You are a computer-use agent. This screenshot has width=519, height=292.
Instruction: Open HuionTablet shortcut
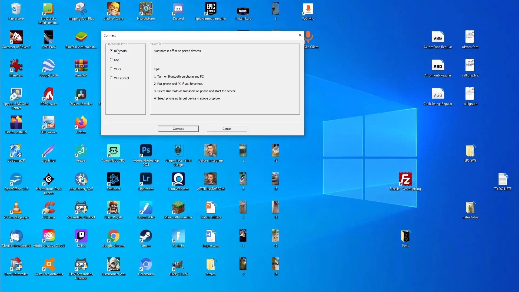(x=146, y=210)
